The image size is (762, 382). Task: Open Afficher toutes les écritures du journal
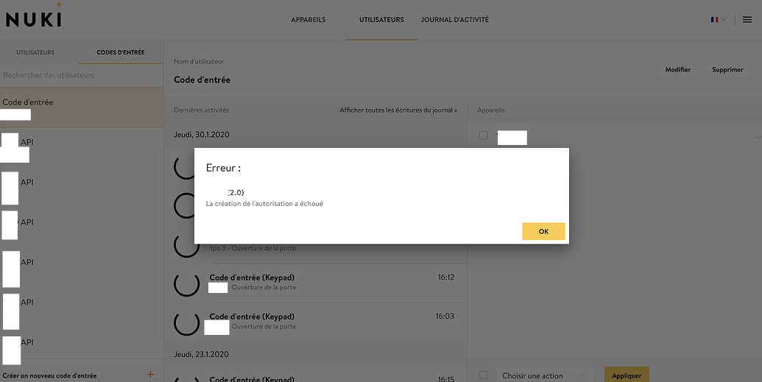click(398, 110)
